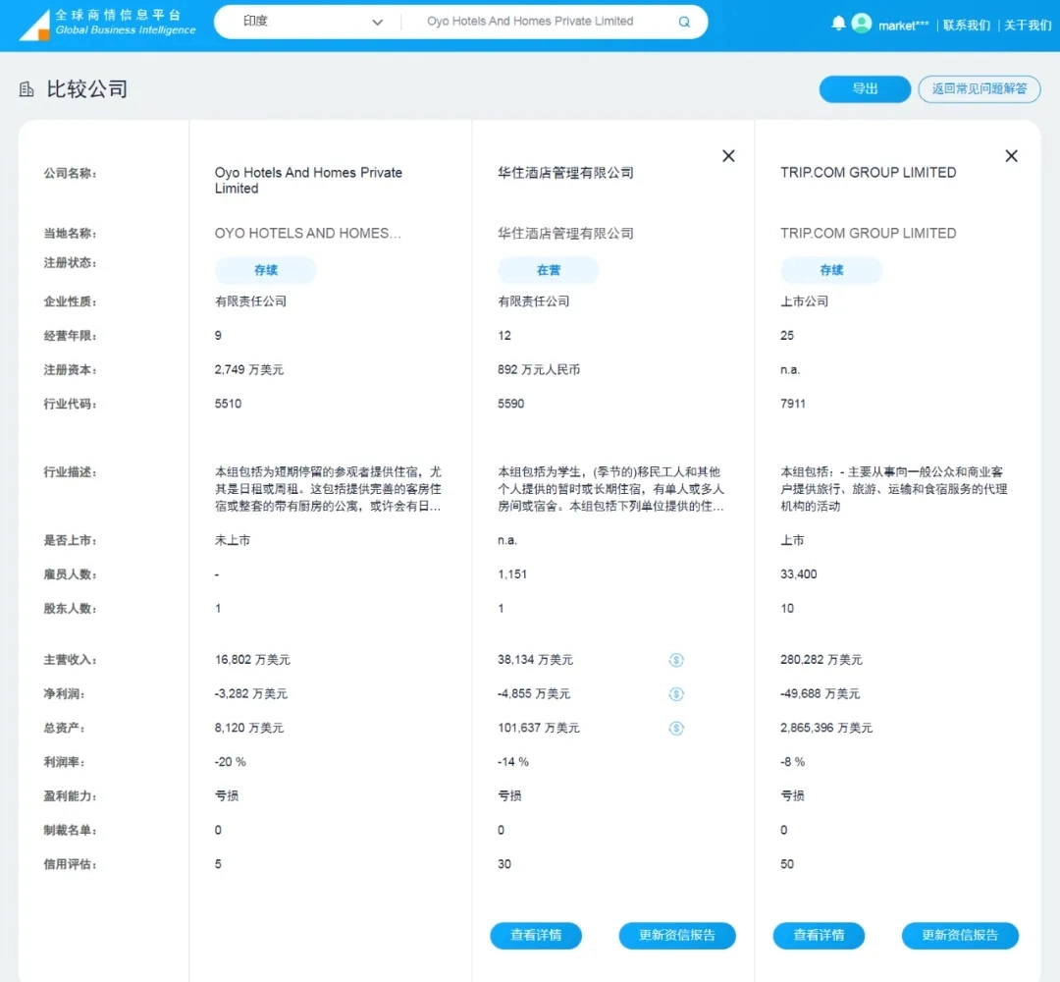Click the Global Business Intelligence logo

(x=108, y=23)
